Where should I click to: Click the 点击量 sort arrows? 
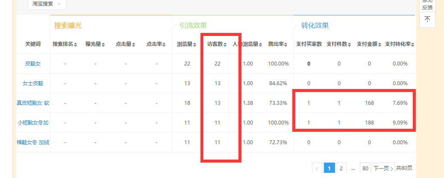134,44
